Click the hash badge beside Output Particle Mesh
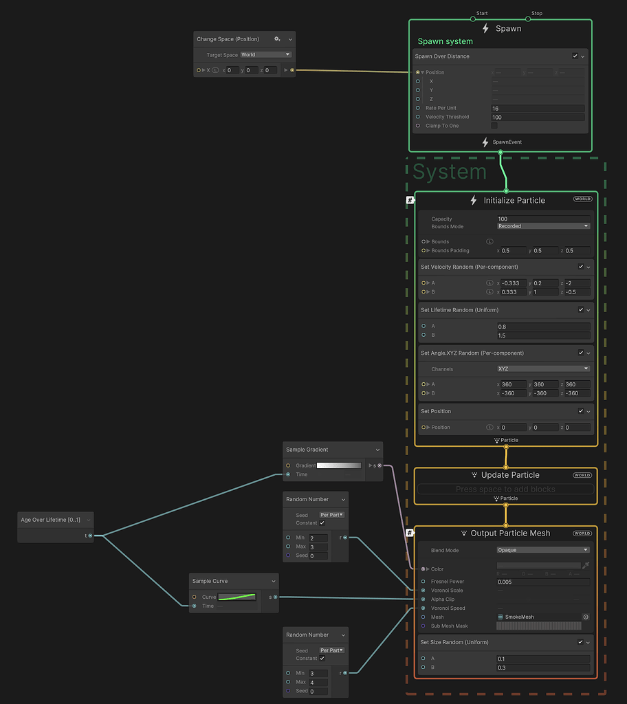627x704 pixels. point(410,533)
